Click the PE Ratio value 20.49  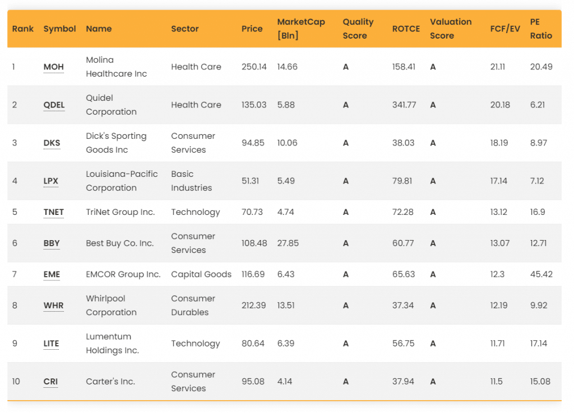tap(541, 67)
